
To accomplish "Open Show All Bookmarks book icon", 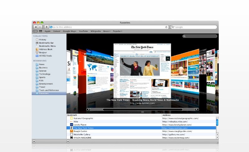I will coord(35,31).
